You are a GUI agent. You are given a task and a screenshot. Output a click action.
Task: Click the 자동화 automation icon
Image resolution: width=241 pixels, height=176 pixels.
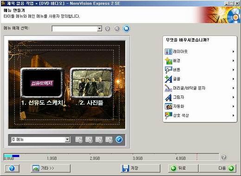[x=168, y=106]
